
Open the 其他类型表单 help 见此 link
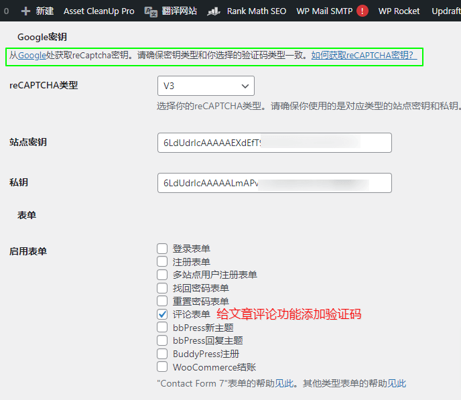(397, 383)
